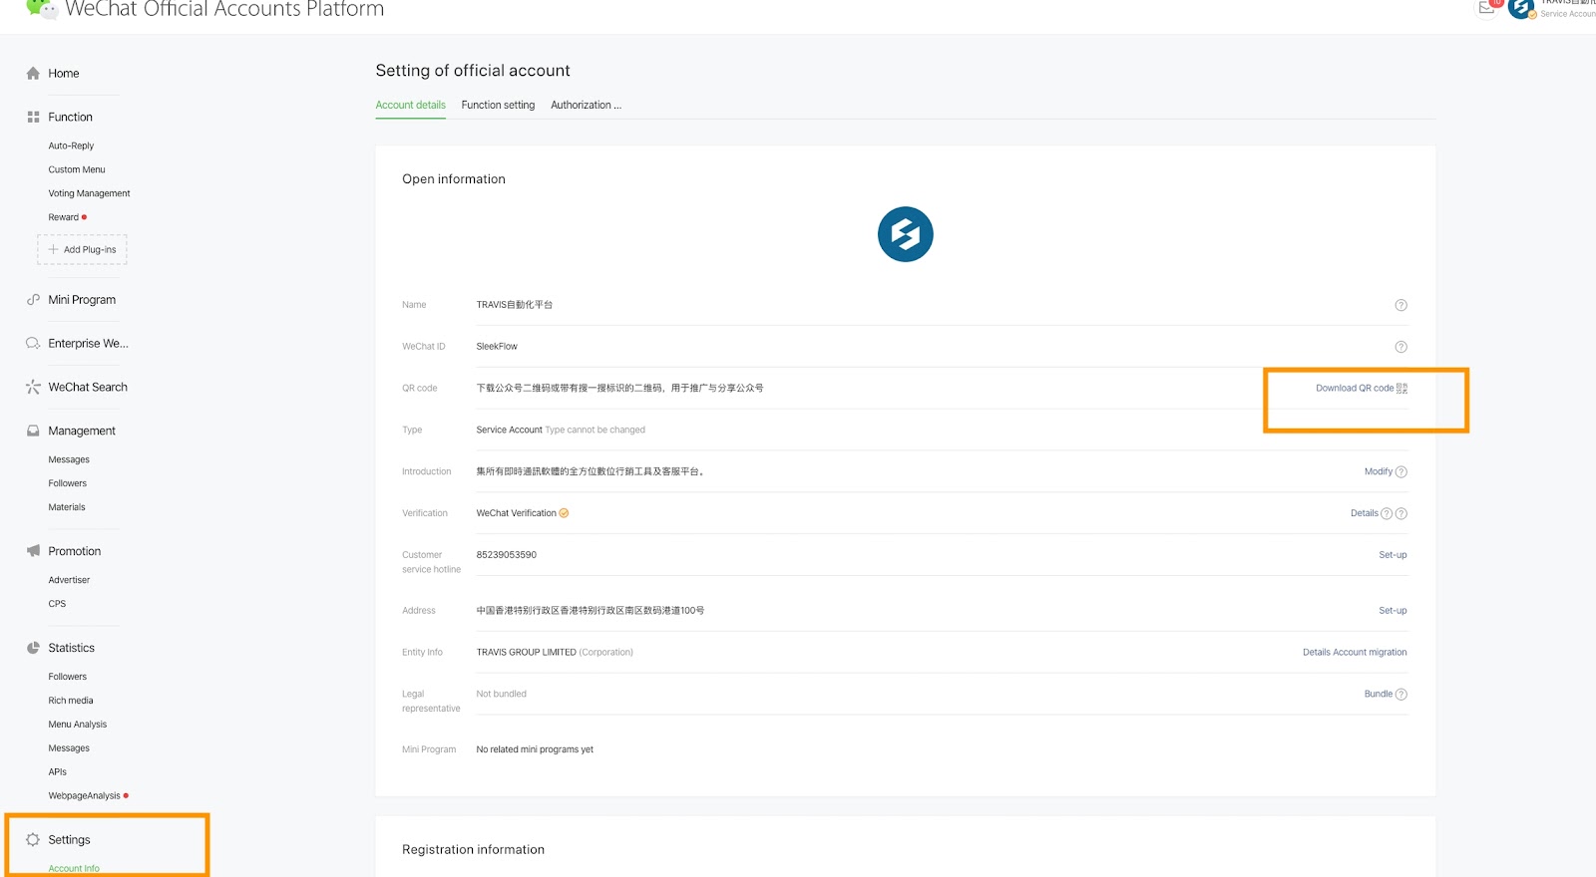Switch to the Function setting tab

[x=498, y=105]
